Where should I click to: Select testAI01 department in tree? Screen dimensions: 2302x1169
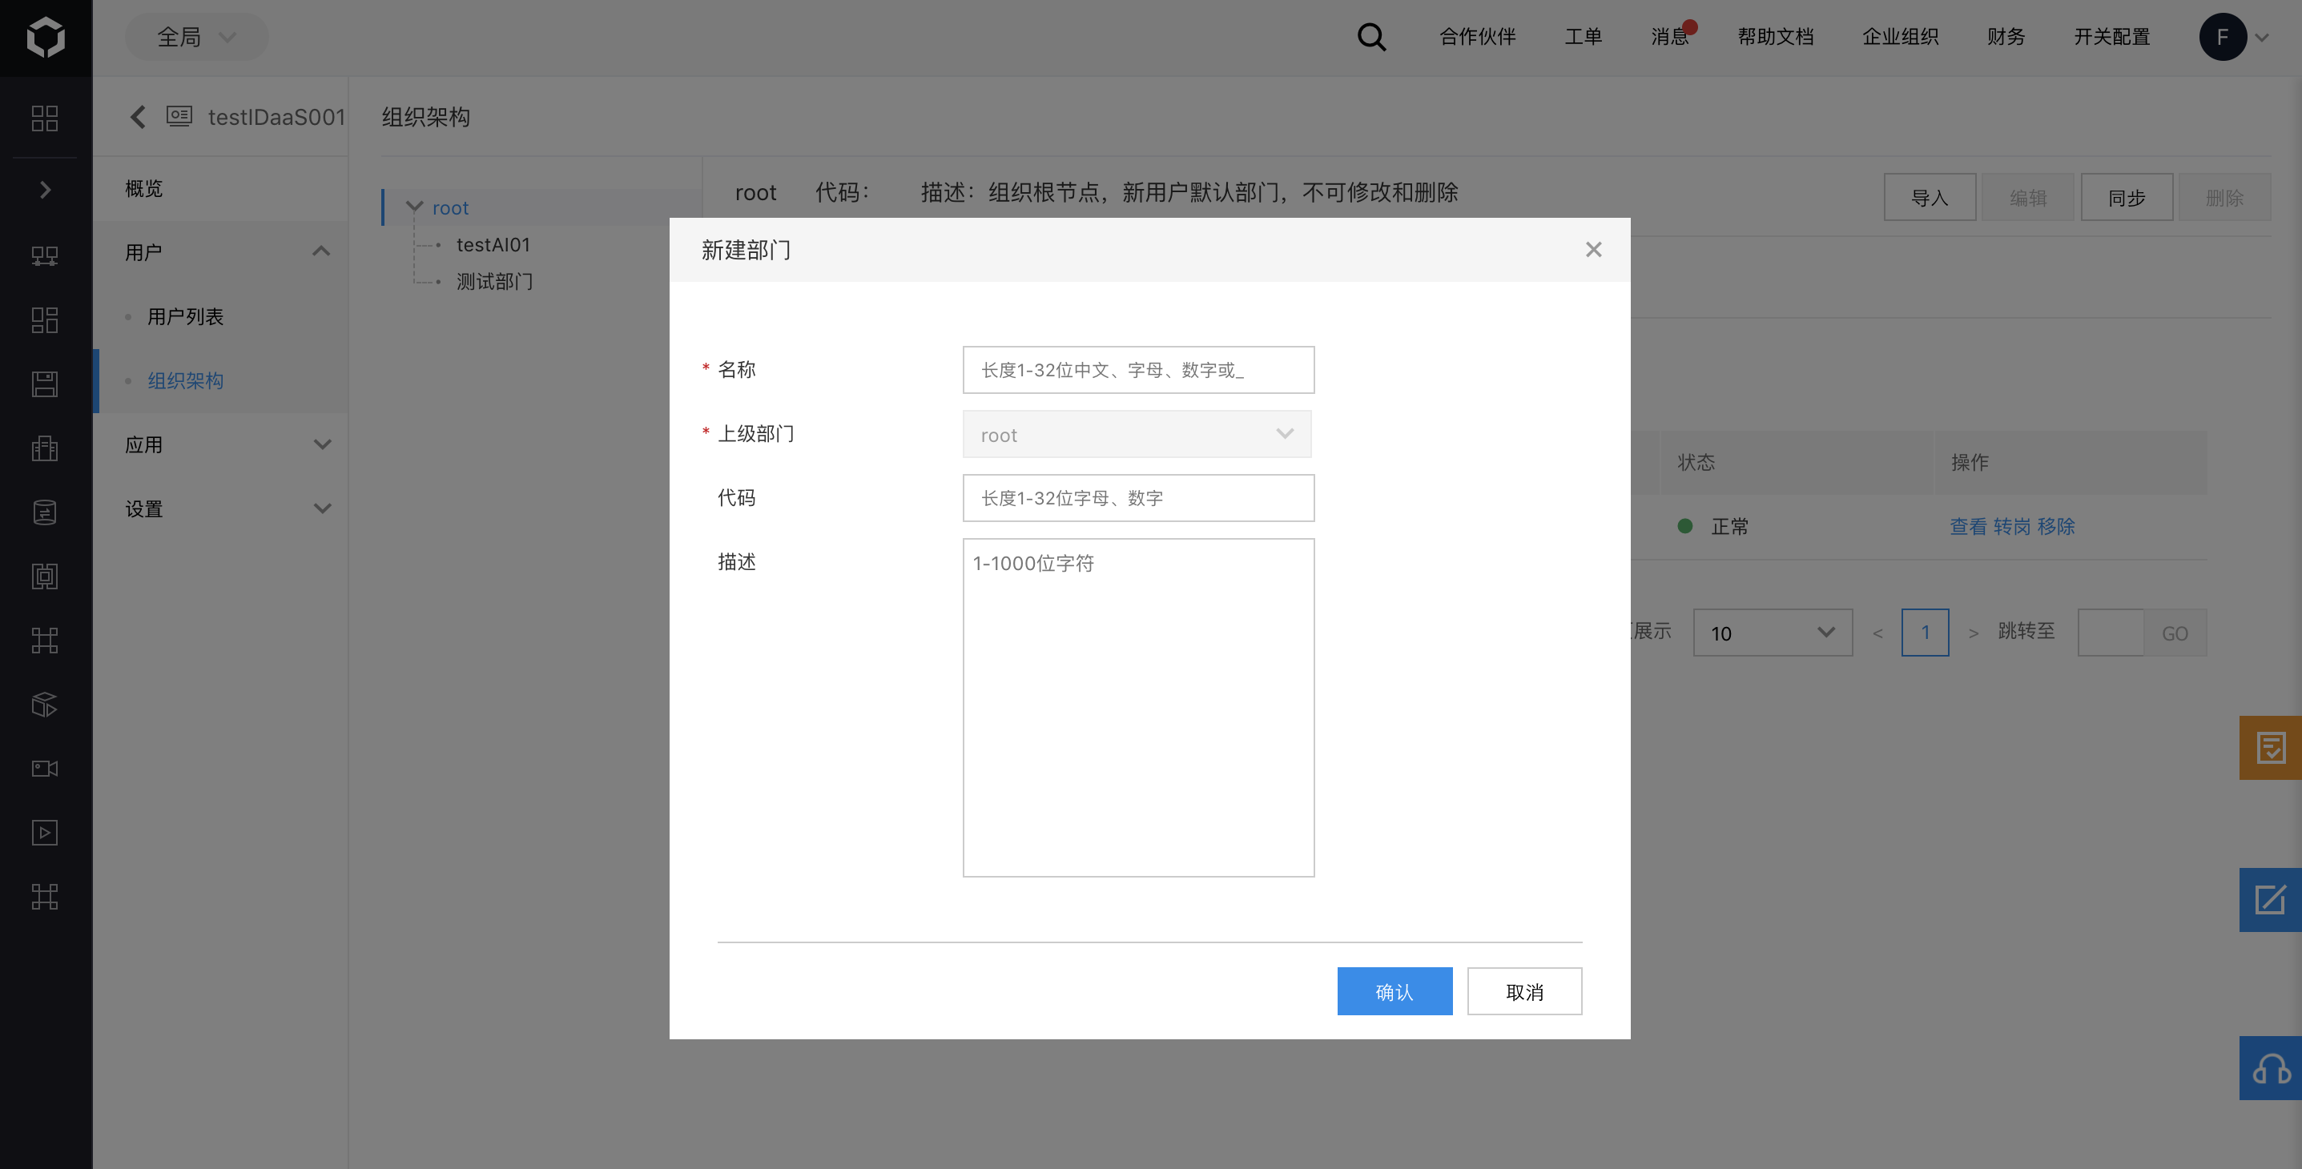(493, 243)
